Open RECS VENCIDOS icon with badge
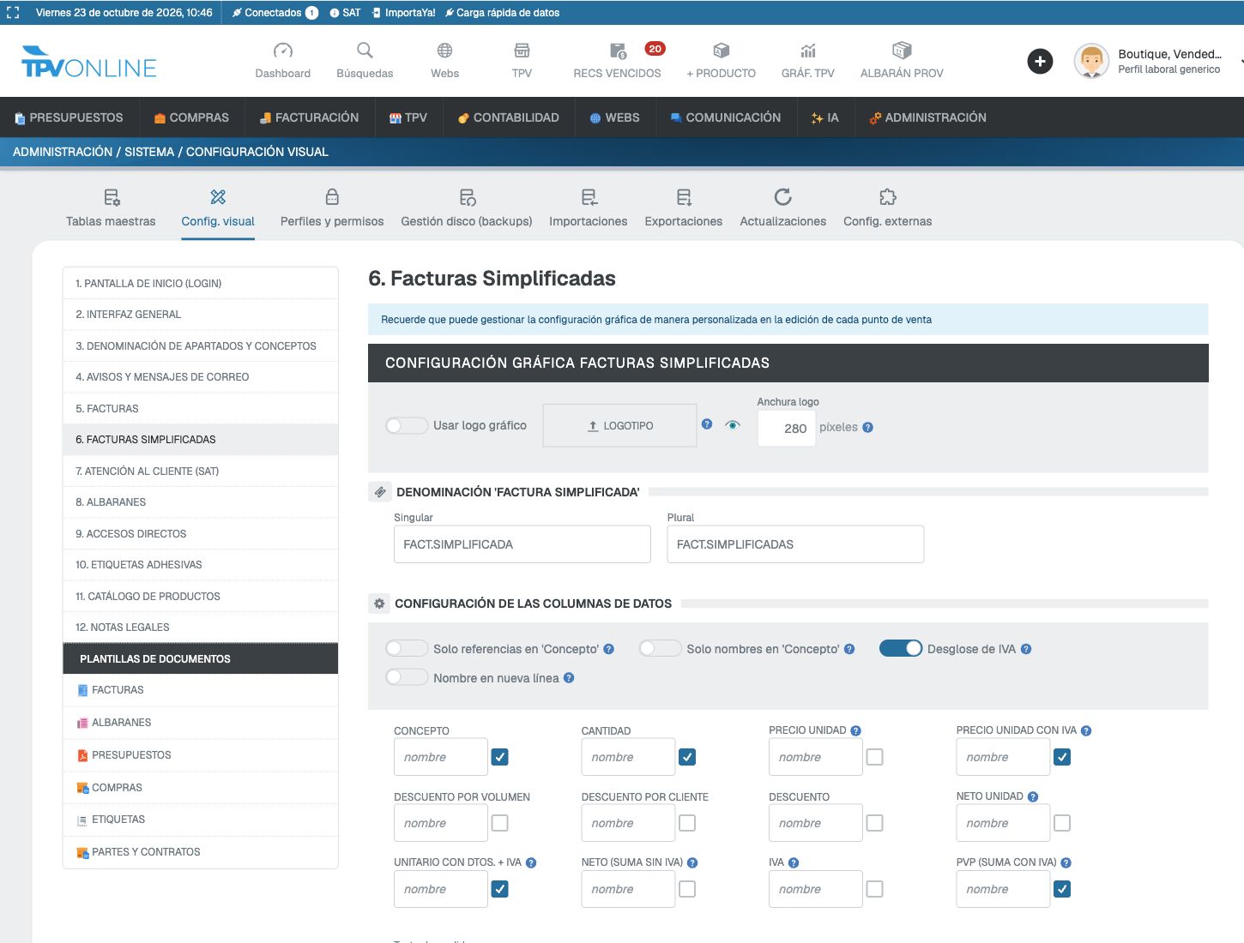This screenshot has height=943, width=1244. pyautogui.click(x=618, y=51)
